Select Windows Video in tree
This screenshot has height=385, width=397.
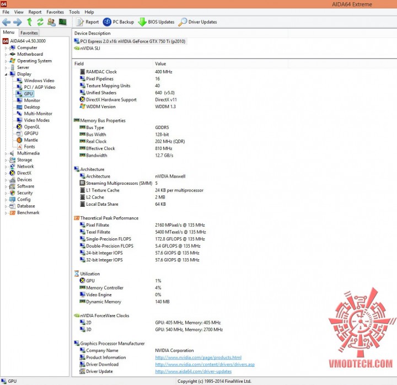(x=39, y=81)
